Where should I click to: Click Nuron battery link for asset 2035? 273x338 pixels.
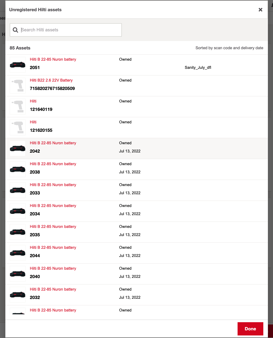pos(53,227)
